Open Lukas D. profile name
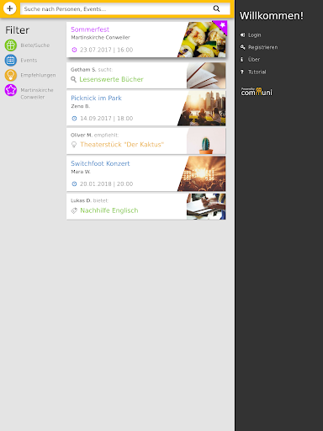Viewport: 323px width, 431px height. pyautogui.click(x=81, y=200)
